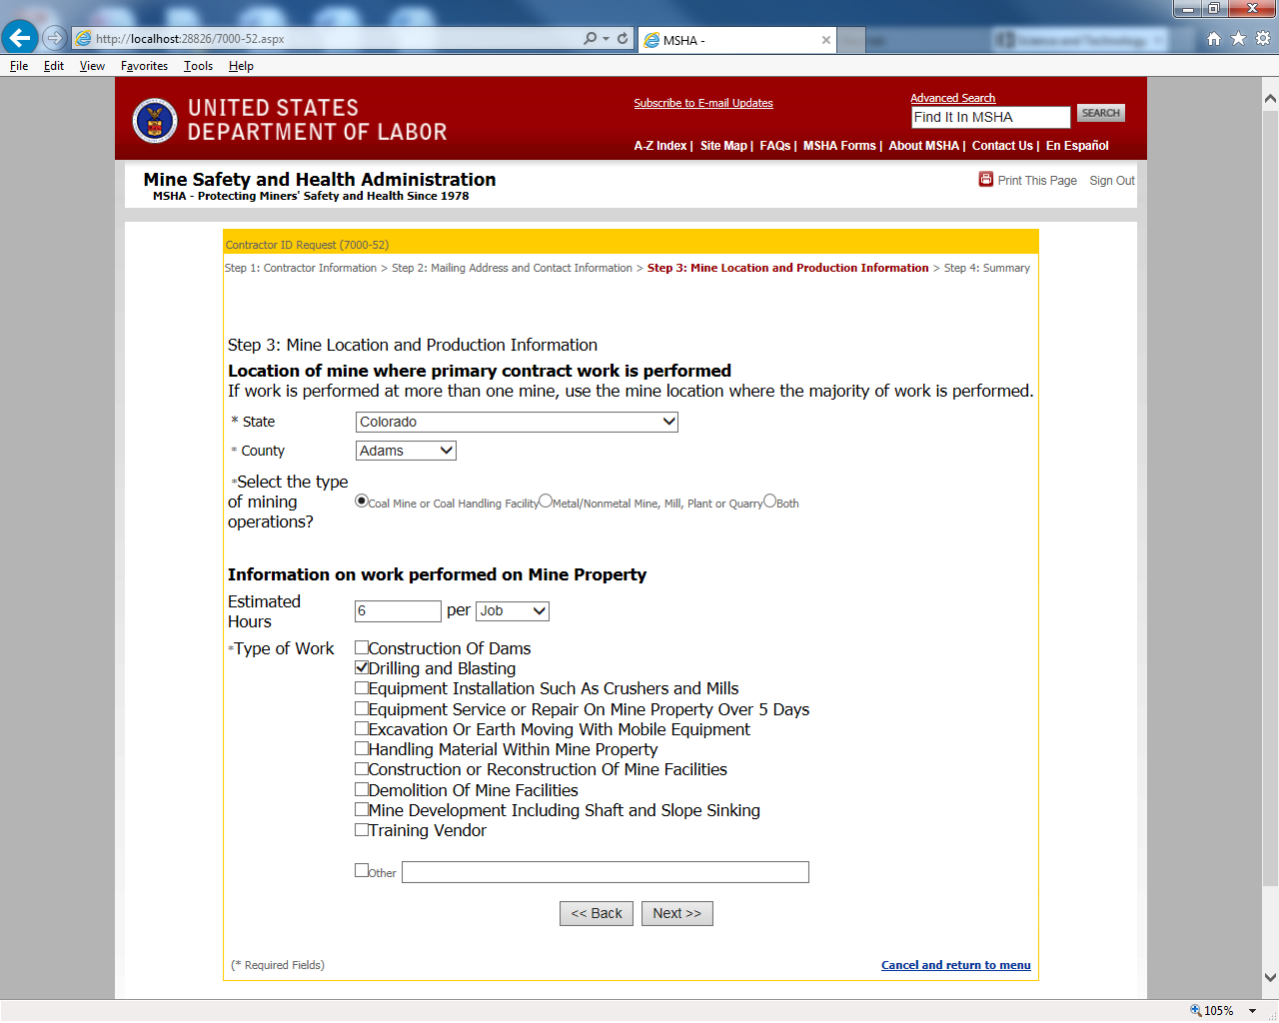Check Construction Of Dams checkbox

click(x=362, y=647)
